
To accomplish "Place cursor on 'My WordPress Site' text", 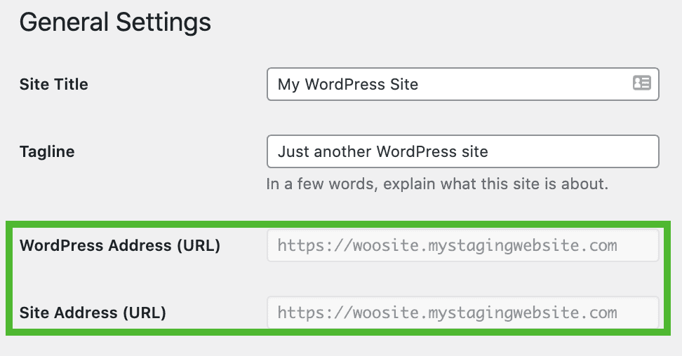I will click(348, 84).
